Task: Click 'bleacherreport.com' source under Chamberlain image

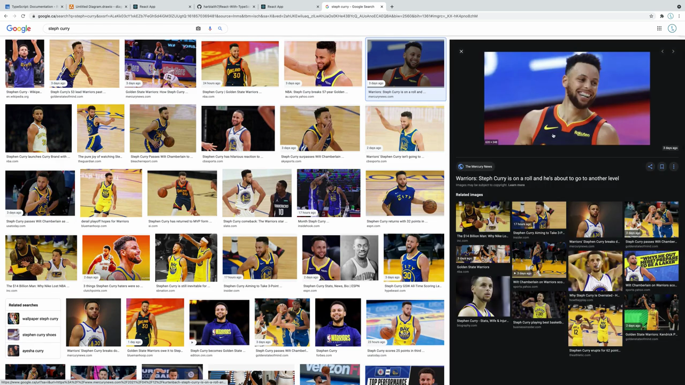Action: [144, 161]
